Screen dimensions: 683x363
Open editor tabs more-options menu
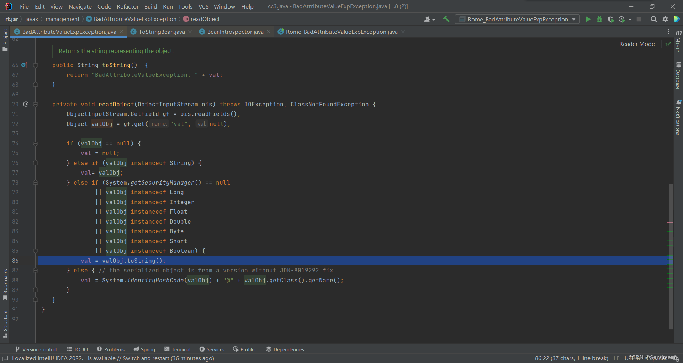668,32
